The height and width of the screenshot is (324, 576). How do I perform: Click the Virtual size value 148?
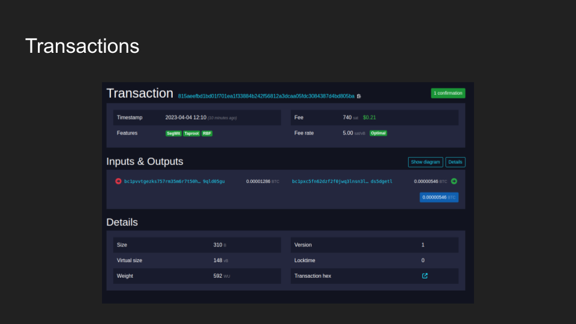[218, 260]
